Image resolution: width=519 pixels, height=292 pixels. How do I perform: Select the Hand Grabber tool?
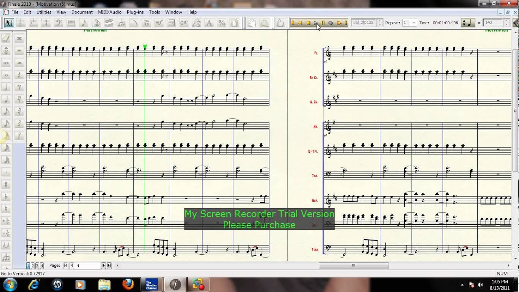[x=252, y=23]
